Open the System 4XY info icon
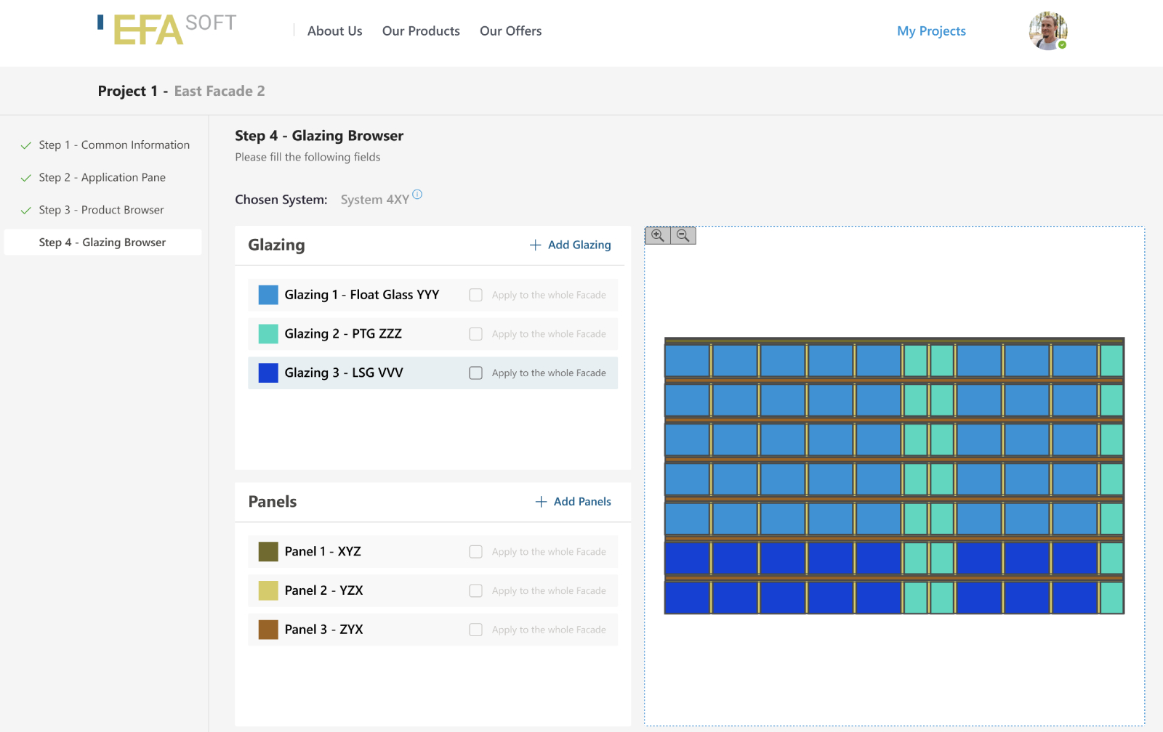The image size is (1163, 732). click(417, 194)
